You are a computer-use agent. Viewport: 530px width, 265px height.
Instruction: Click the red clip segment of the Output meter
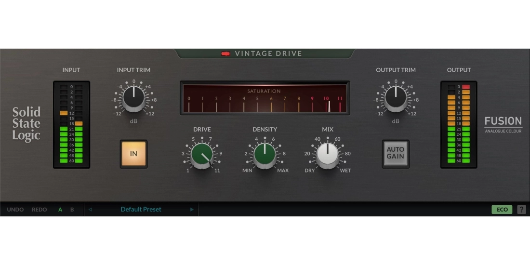(x=466, y=87)
